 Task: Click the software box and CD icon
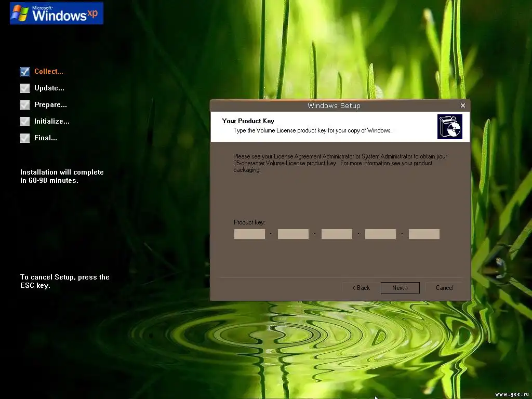pyautogui.click(x=449, y=127)
